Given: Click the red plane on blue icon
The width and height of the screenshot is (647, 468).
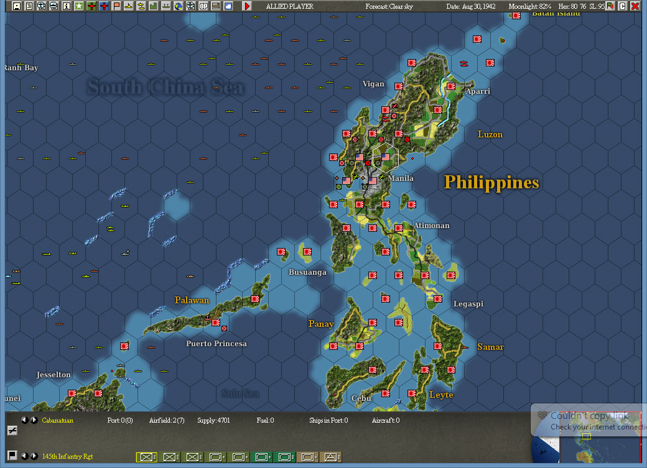Looking at the screenshot, I should pos(103,6).
